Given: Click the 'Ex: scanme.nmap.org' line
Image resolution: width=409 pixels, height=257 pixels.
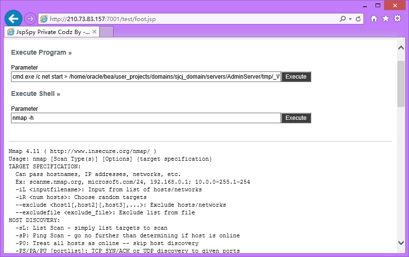Looking at the screenshot, I should 133,182.
